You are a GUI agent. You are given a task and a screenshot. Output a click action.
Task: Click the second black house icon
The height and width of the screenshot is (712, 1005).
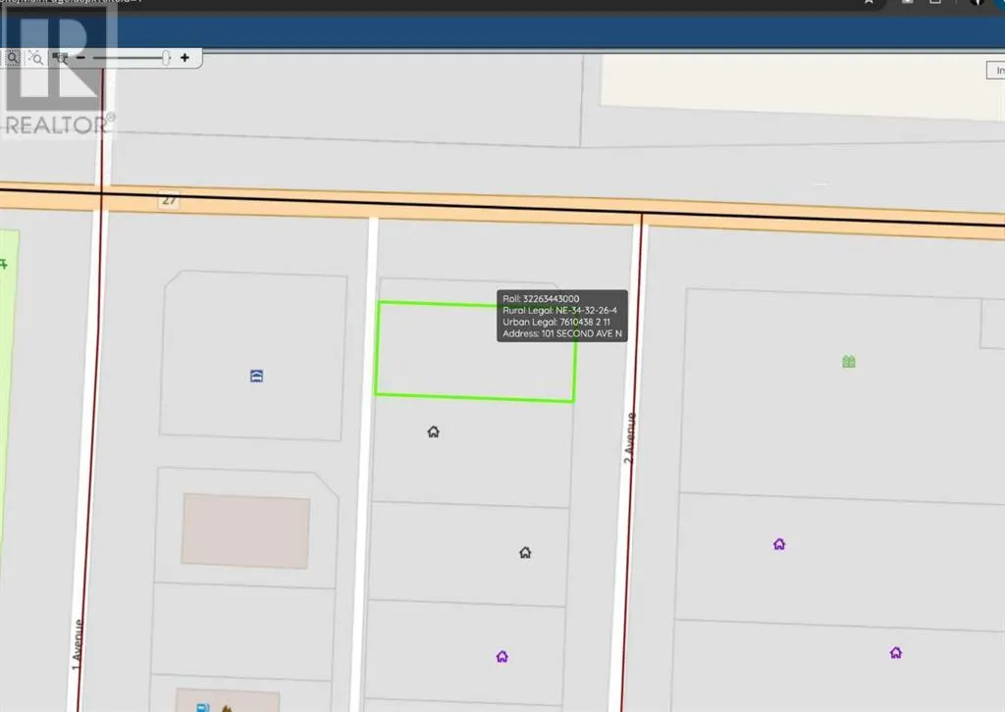525,553
